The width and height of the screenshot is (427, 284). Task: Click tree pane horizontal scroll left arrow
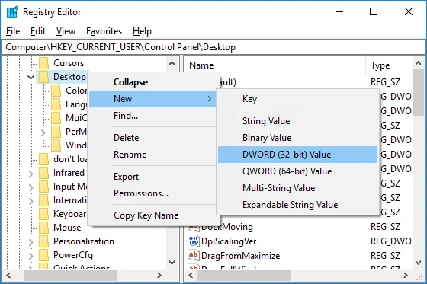[x=8, y=276]
